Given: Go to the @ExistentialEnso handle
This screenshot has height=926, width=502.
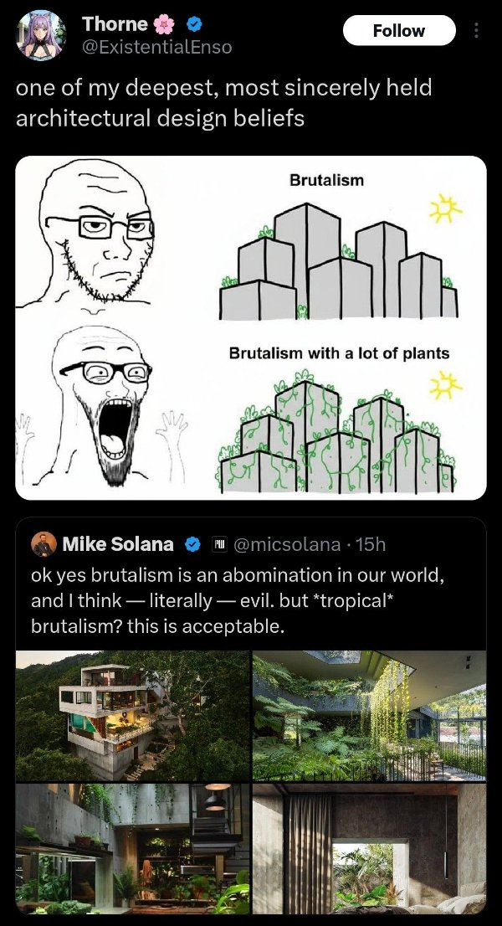Looking at the screenshot, I should (157, 48).
